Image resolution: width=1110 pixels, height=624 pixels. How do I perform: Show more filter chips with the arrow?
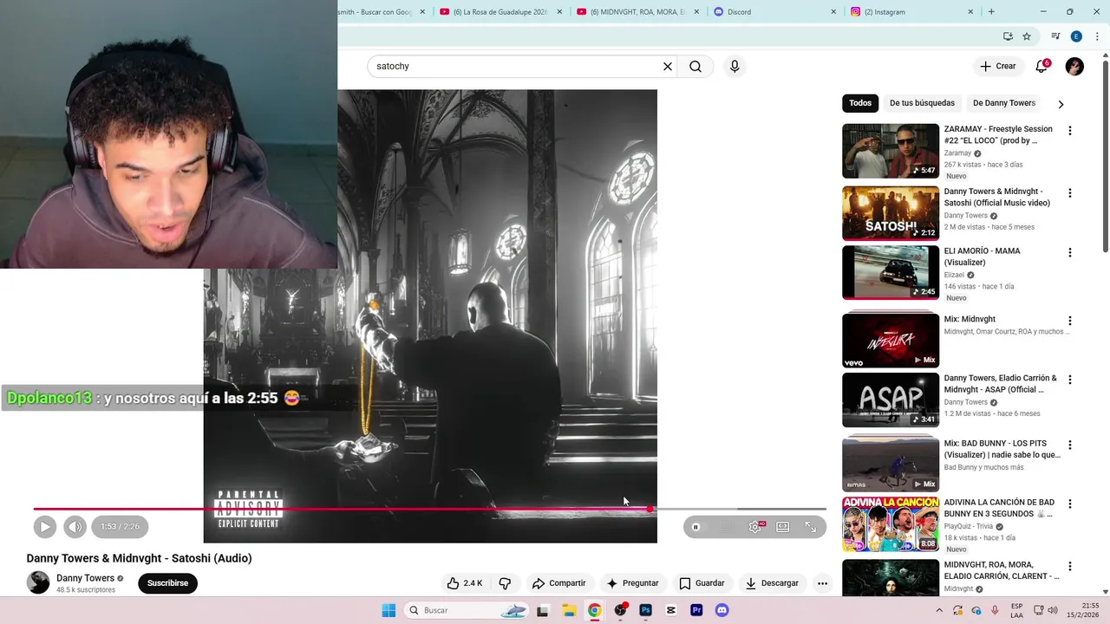[1061, 104]
